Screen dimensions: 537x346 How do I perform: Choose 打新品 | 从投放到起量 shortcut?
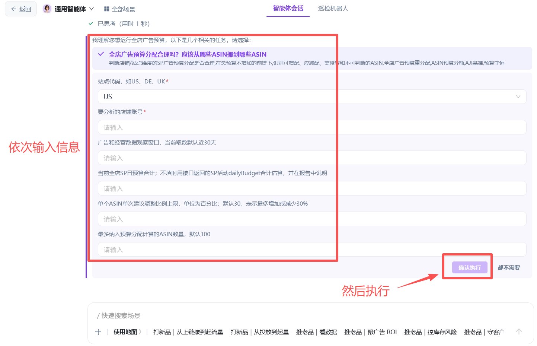(x=260, y=332)
